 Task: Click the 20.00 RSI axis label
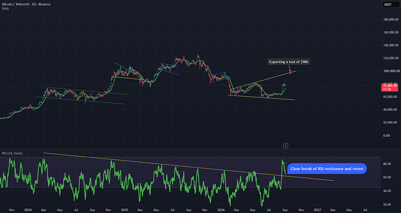pyautogui.click(x=387, y=204)
